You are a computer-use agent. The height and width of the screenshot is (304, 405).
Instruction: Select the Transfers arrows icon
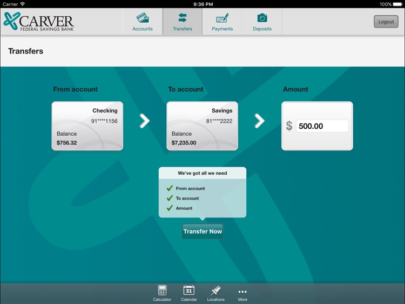[x=183, y=18]
